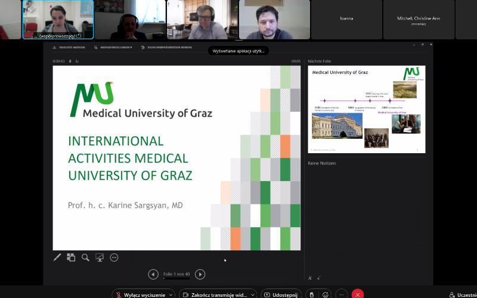Open the 'Uczestnicy' participants panel

click(463, 294)
